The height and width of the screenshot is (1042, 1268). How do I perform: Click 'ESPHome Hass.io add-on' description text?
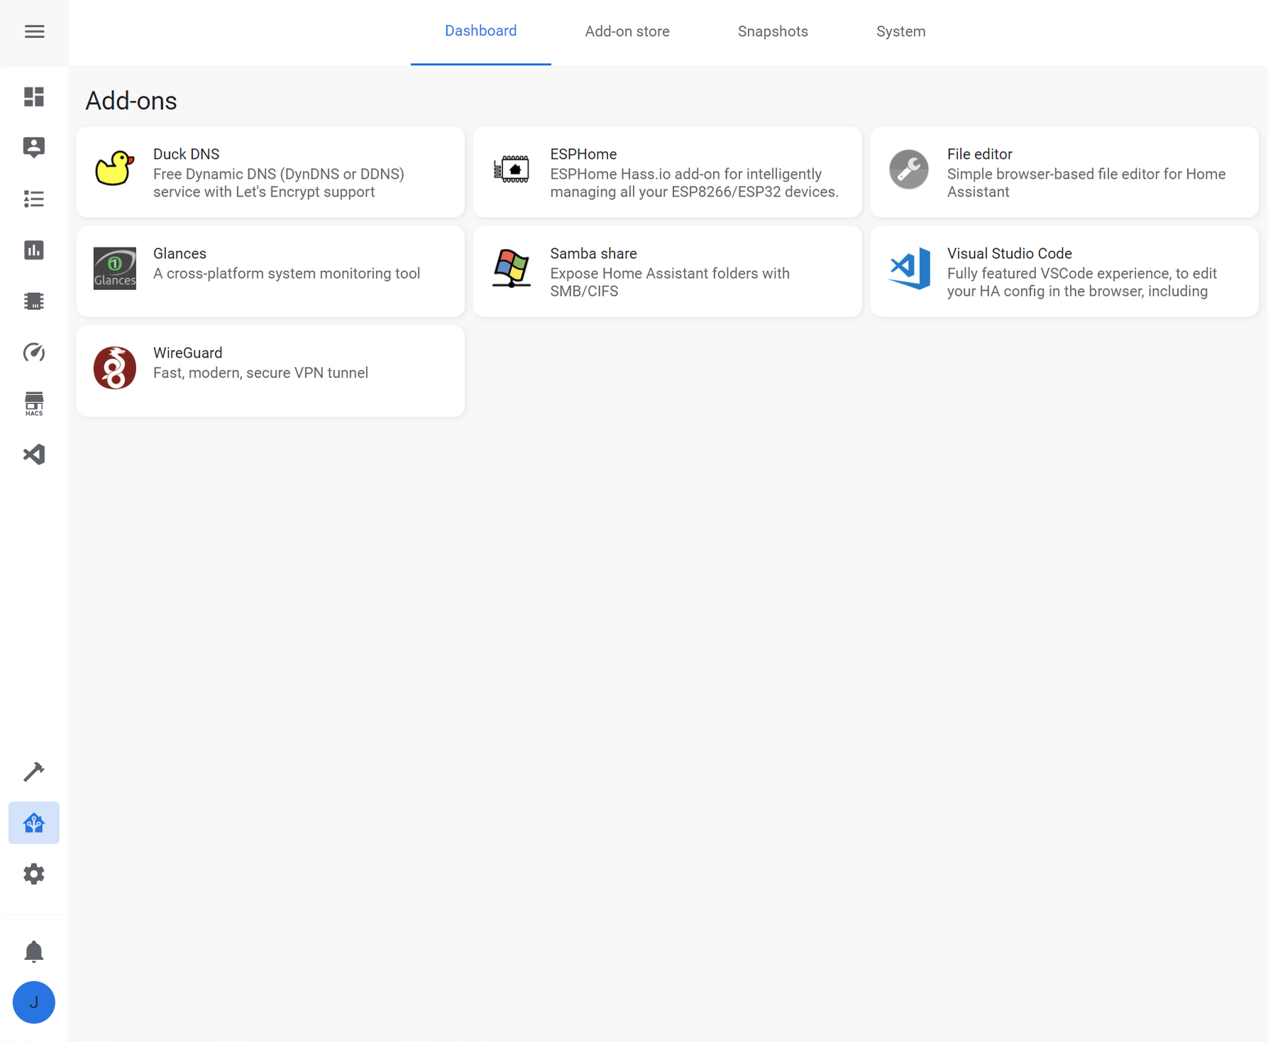[694, 183]
